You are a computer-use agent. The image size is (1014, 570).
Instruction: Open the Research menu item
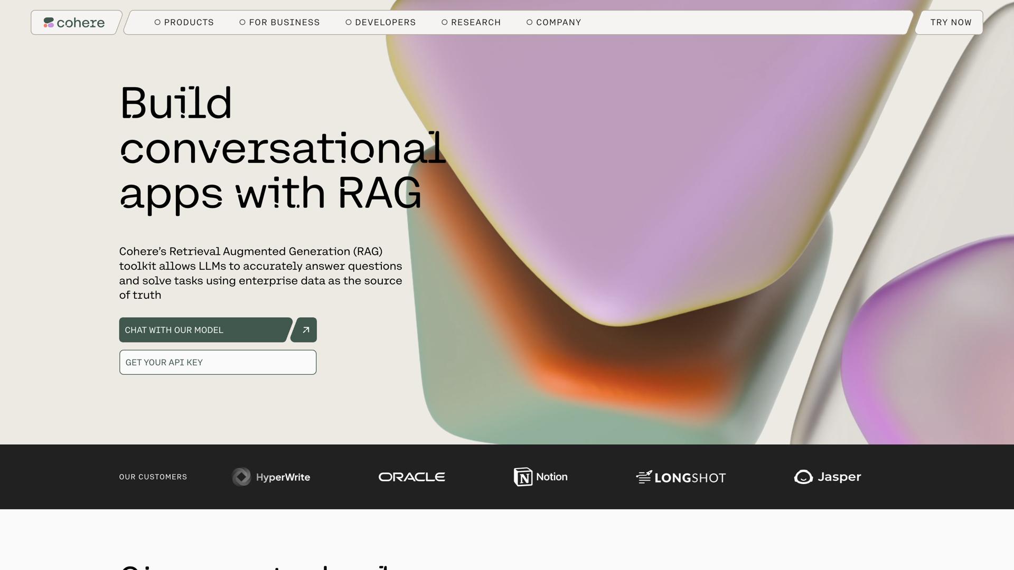coord(475,22)
